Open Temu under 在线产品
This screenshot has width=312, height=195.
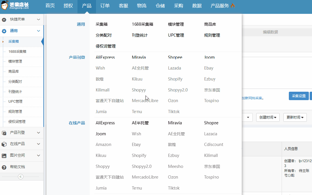[137, 188]
